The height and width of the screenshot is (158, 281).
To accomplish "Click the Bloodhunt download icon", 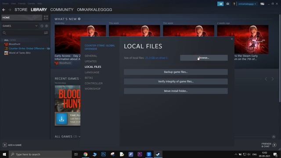I will click(x=61, y=118).
